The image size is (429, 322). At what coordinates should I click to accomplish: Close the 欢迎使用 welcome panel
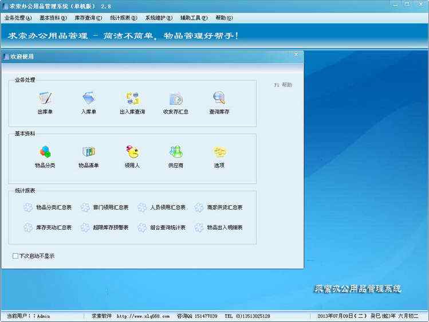(296, 54)
